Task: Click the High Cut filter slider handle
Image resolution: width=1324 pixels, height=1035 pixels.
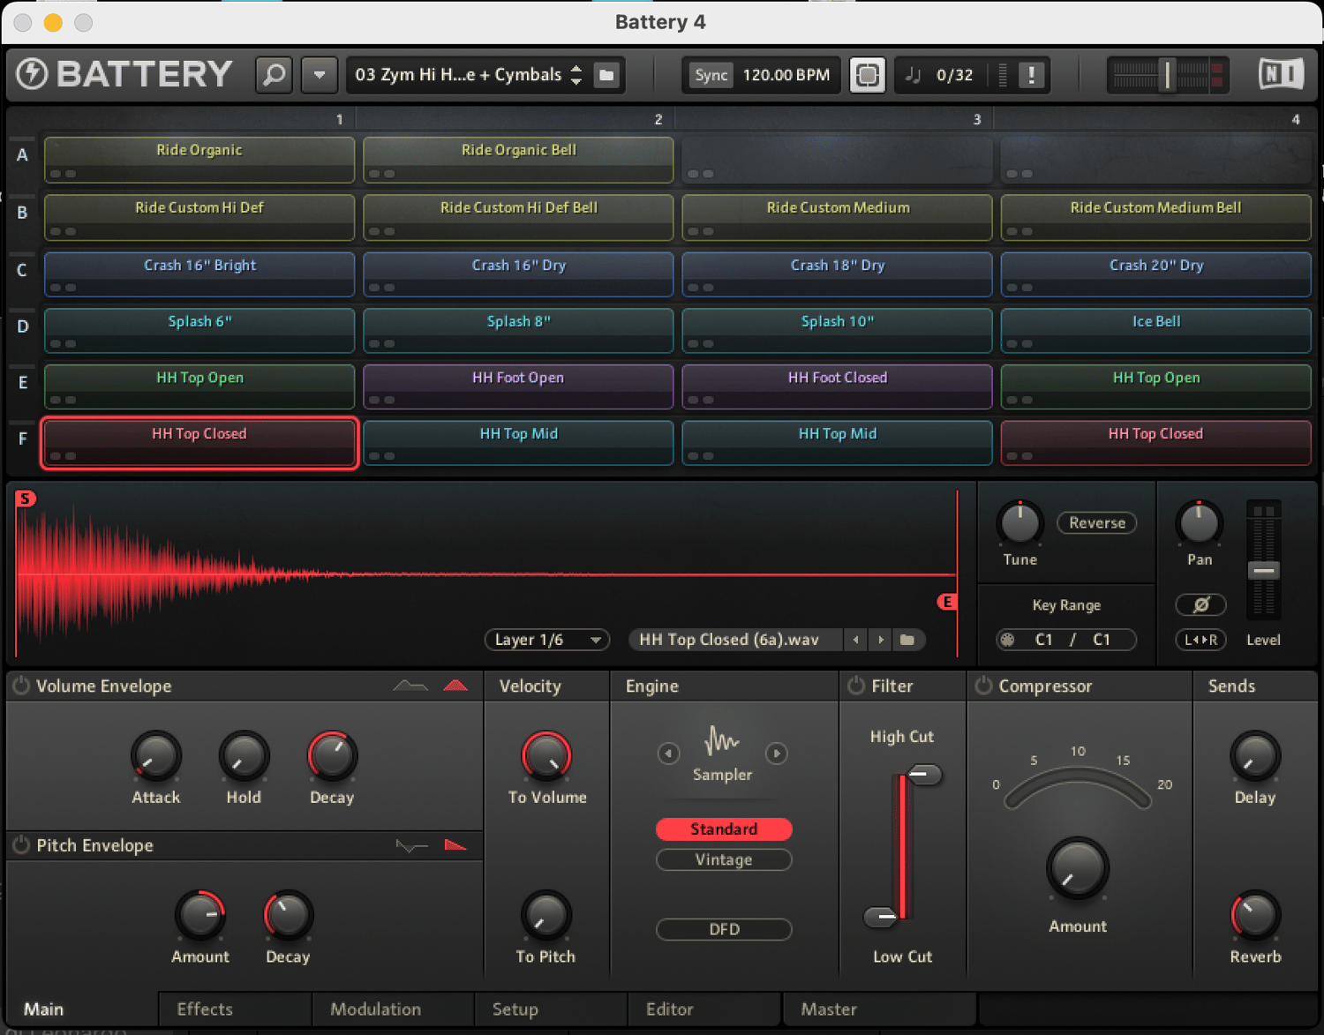Action: tap(924, 775)
